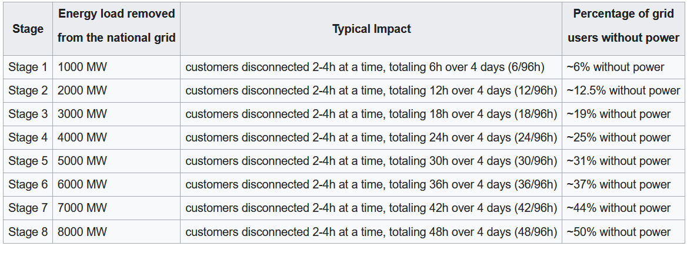Select the 4000 MW cell
This screenshot has width=697, height=253.
click(82, 138)
